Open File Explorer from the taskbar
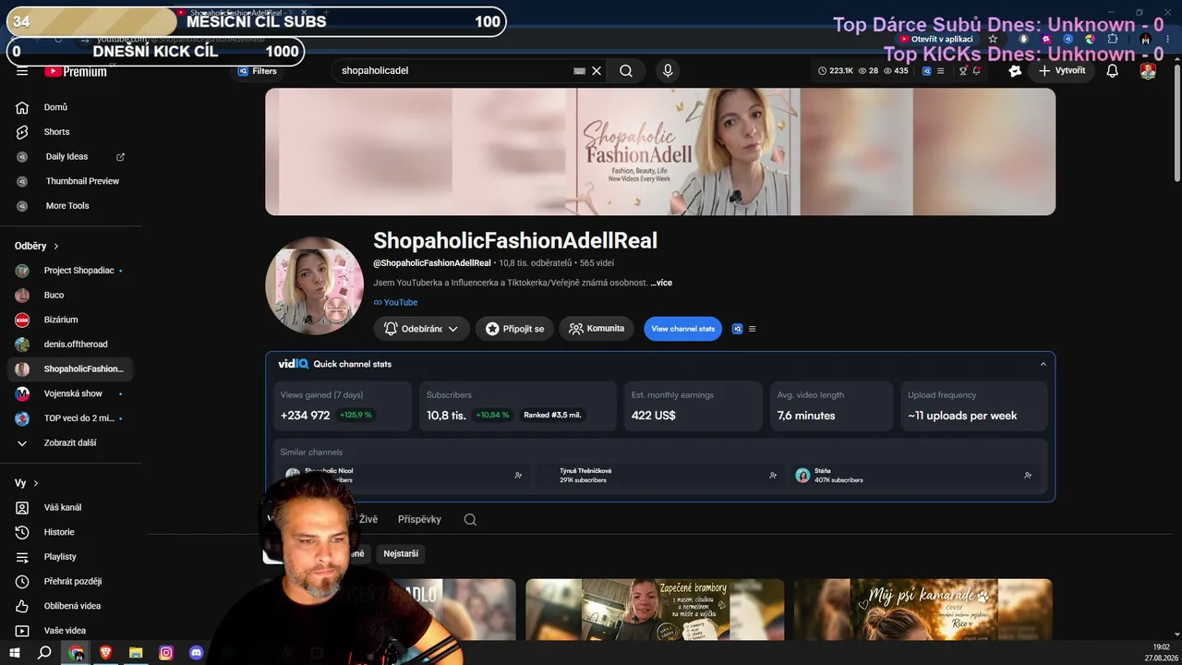 [x=136, y=653]
